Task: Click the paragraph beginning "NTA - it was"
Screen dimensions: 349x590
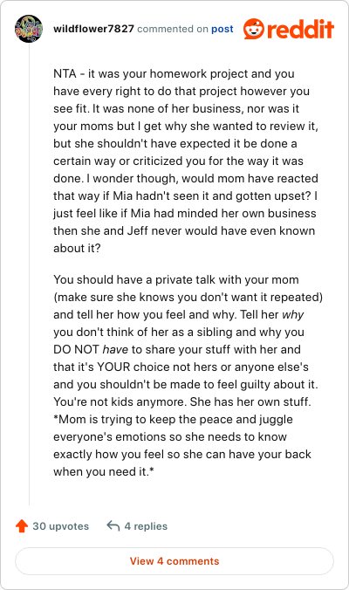Action: (x=186, y=161)
